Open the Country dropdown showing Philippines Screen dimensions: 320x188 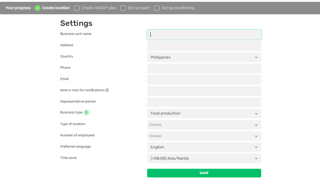click(204, 57)
